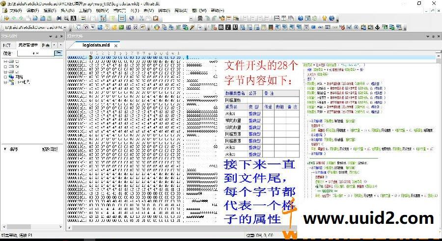Select the logicdata.mld document tab
The width and height of the screenshot is (442, 241).
(96, 45)
